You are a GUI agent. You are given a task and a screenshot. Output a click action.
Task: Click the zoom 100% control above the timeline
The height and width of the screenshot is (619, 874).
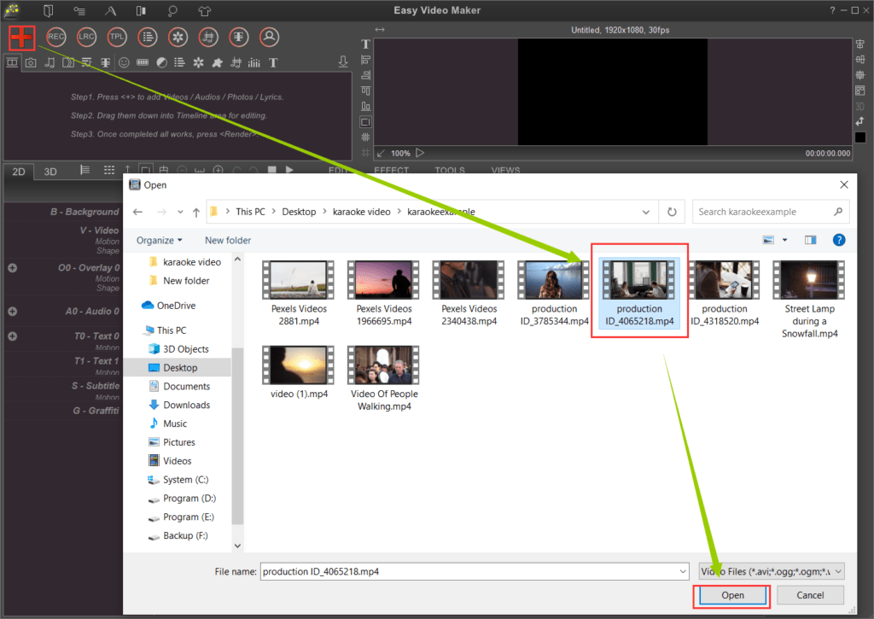pyautogui.click(x=401, y=153)
